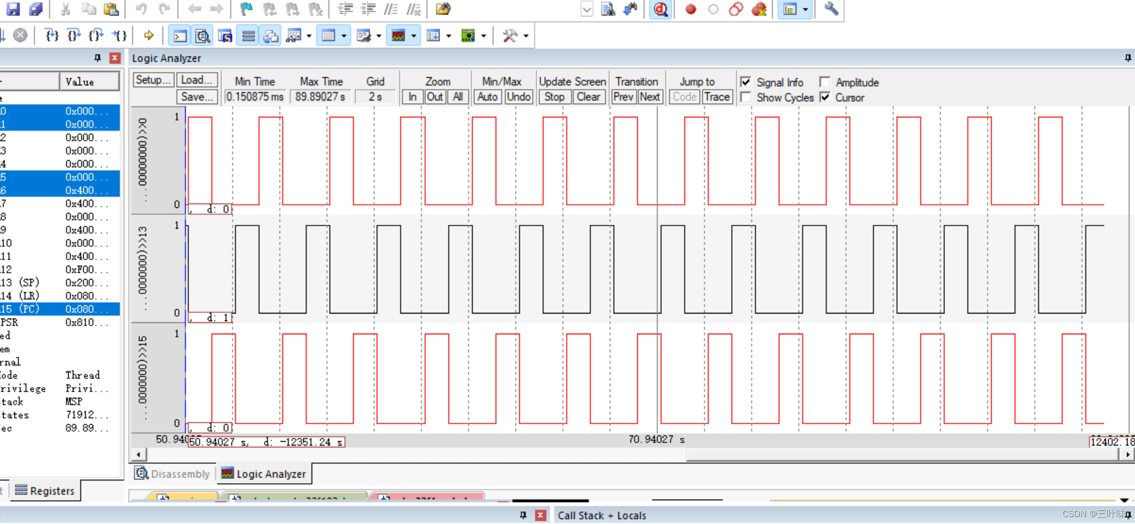Viewport: 1135px width, 524px height.
Task: Click the Indent selected lines icon
Action: point(345,9)
